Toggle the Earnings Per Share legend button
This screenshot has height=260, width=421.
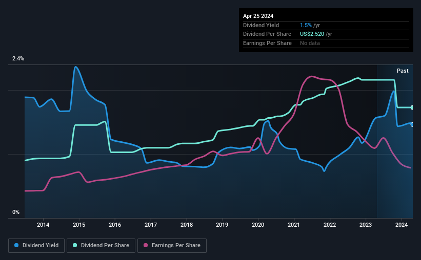[x=172, y=245]
